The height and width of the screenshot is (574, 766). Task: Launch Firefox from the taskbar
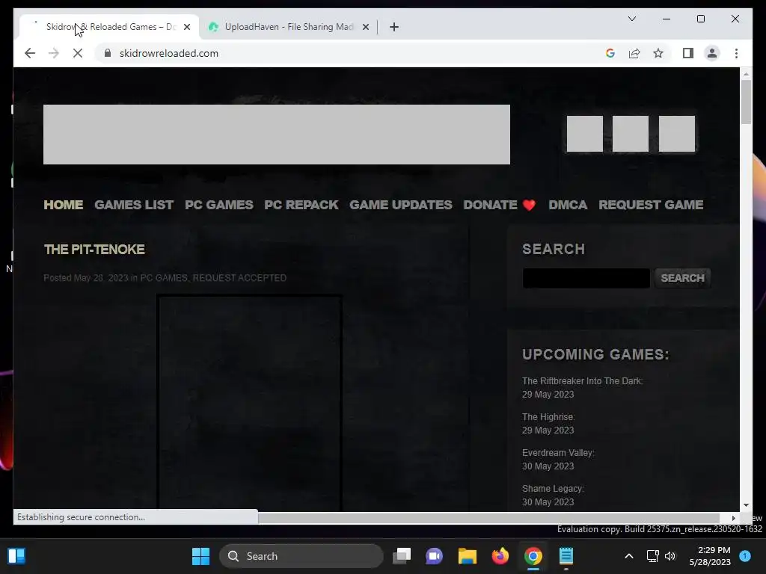tap(500, 556)
